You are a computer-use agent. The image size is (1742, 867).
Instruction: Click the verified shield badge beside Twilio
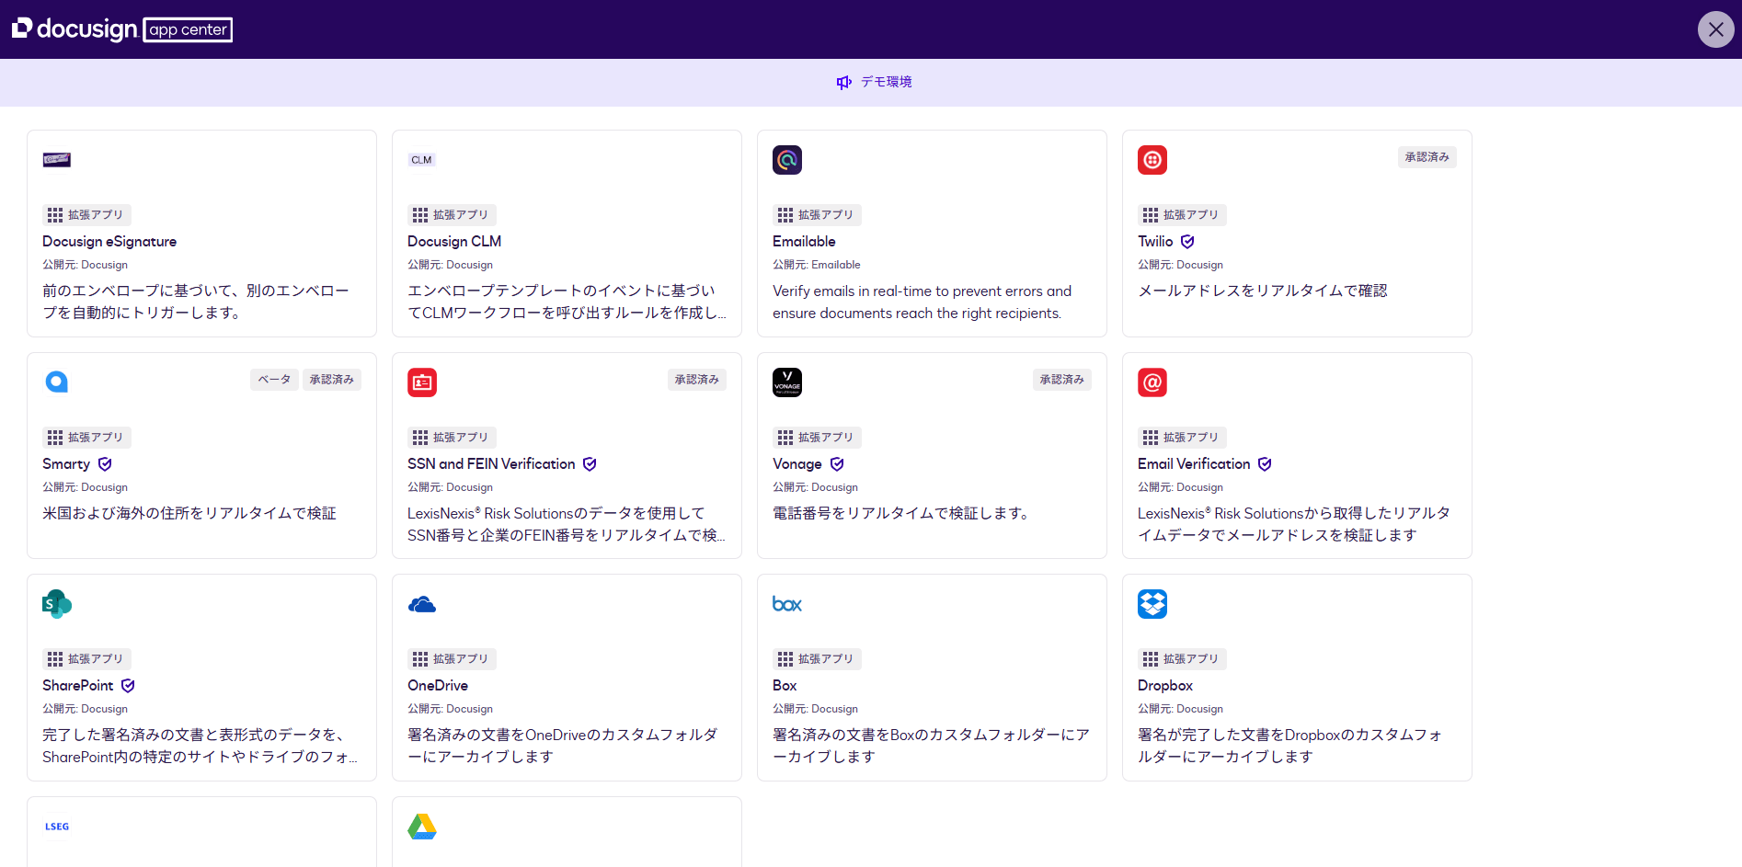coord(1187,242)
